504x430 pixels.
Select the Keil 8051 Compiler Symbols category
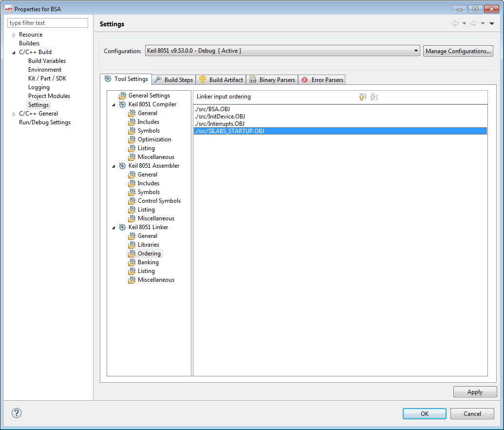[x=147, y=130]
